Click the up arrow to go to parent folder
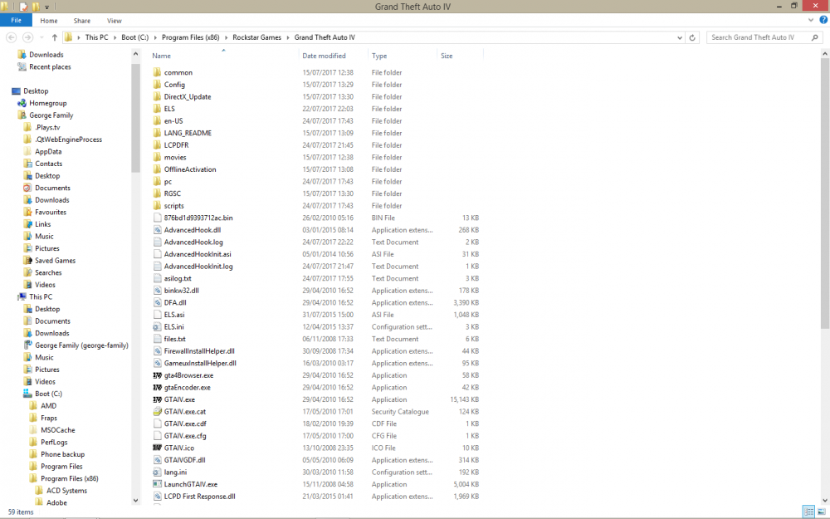This screenshot has height=519, width=830. point(54,37)
